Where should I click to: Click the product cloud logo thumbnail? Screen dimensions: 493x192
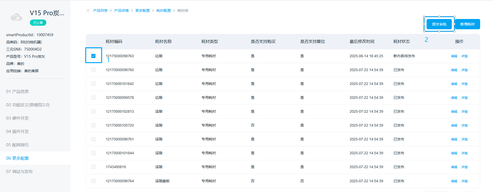[16, 17]
